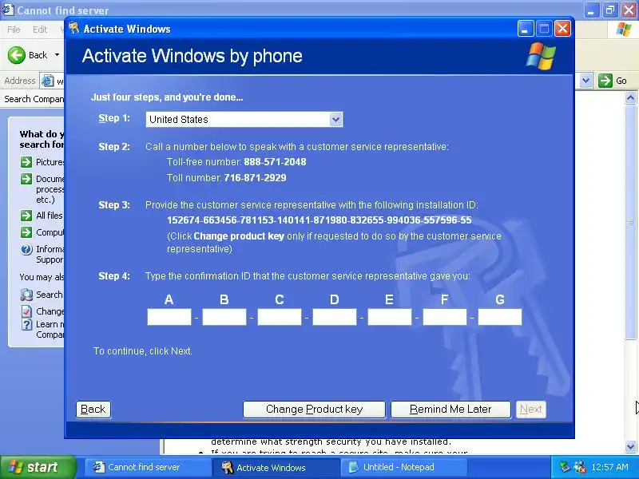Switch to Cannot find server taskbar item

coord(147,467)
